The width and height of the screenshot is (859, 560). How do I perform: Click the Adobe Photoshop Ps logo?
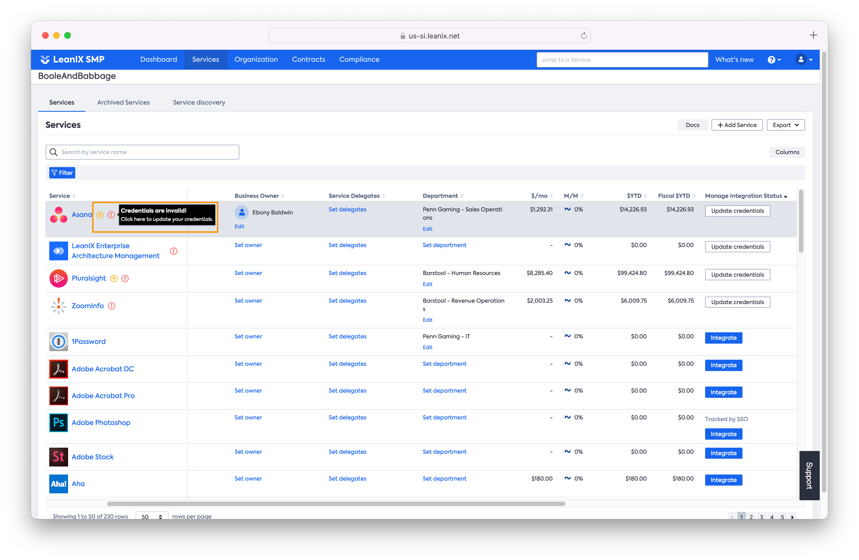pos(58,422)
